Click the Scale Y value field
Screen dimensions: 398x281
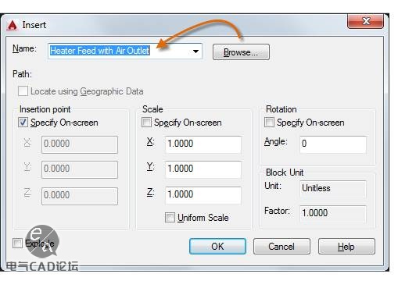coord(203,169)
